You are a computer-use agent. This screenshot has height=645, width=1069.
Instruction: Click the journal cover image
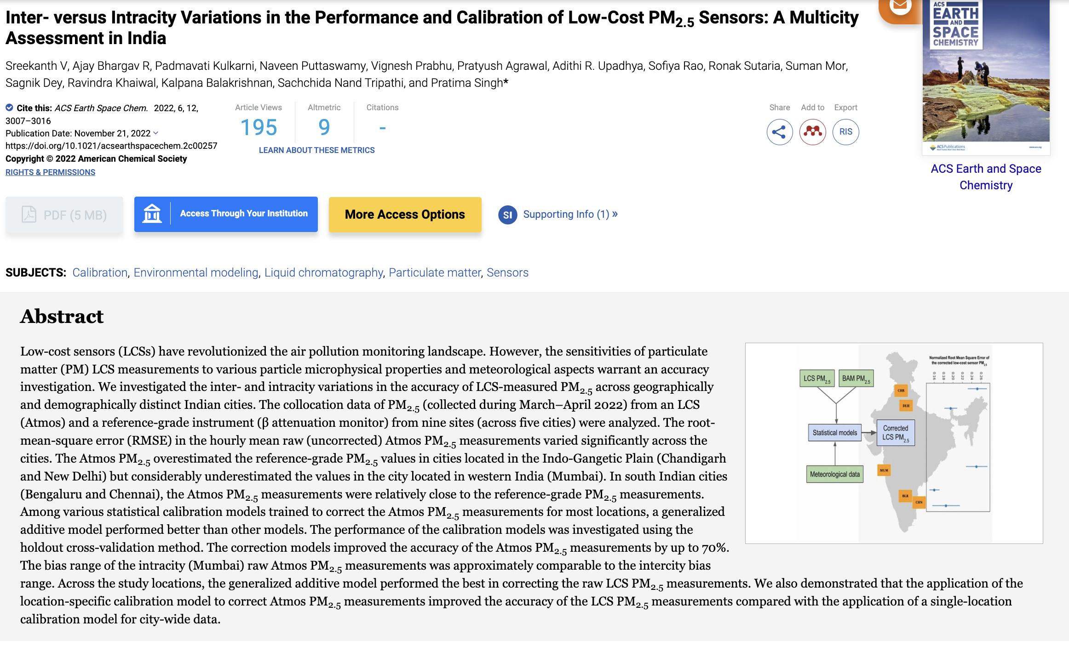click(x=986, y=76)
